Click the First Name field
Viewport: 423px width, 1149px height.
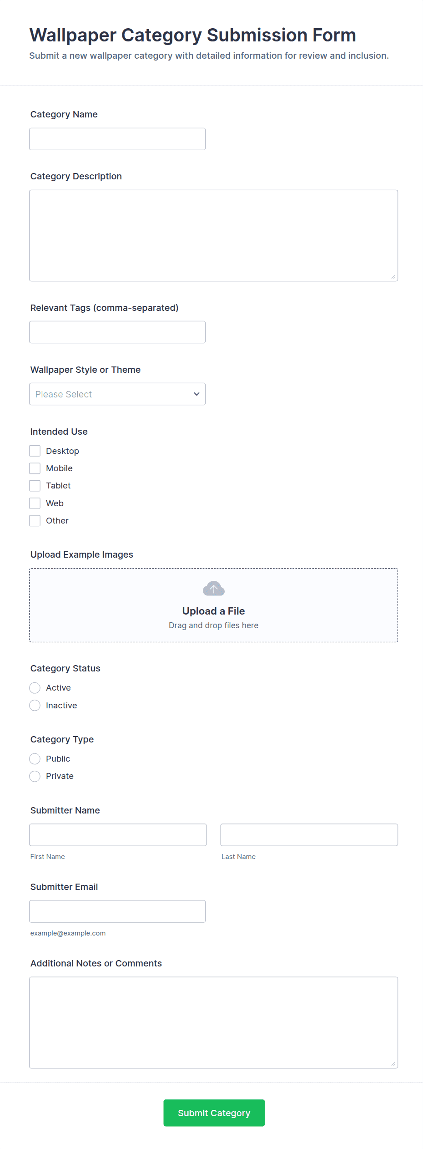click(118, 835)
